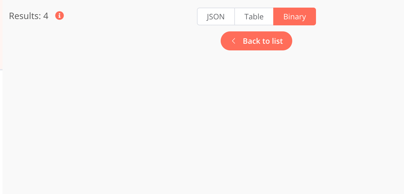This screenshot has height=194, width=404.
Task: Show result details via the orange info icon
Action: (60, 16)
